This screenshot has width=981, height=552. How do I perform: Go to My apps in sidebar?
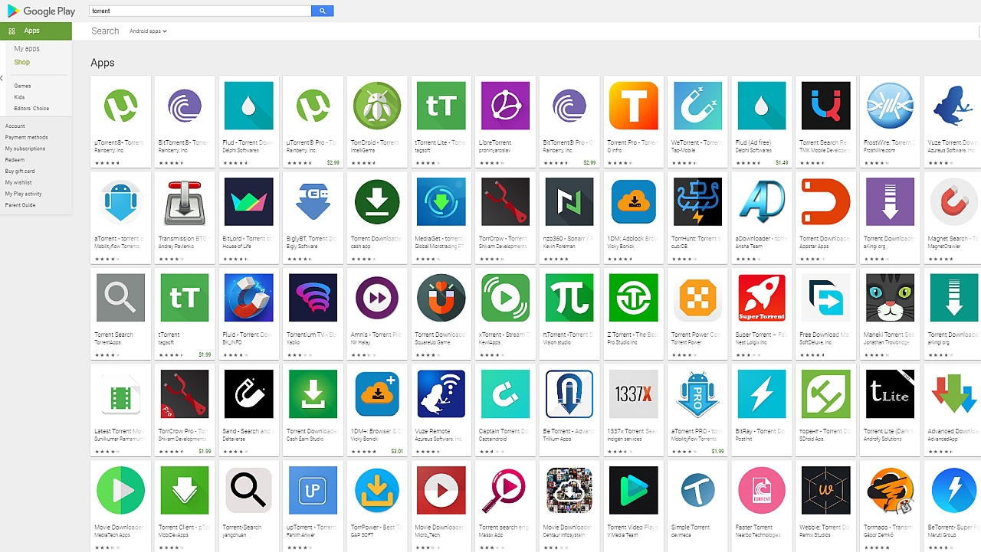coord(27,49)
